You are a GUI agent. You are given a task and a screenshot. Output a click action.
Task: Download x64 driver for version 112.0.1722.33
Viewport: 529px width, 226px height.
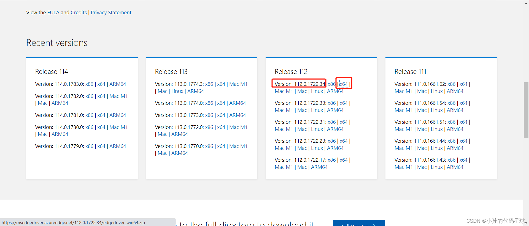(344, 103)
